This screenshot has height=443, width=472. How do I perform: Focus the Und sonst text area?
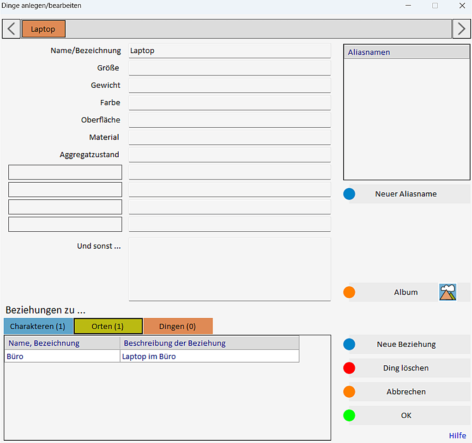[230, 269]
